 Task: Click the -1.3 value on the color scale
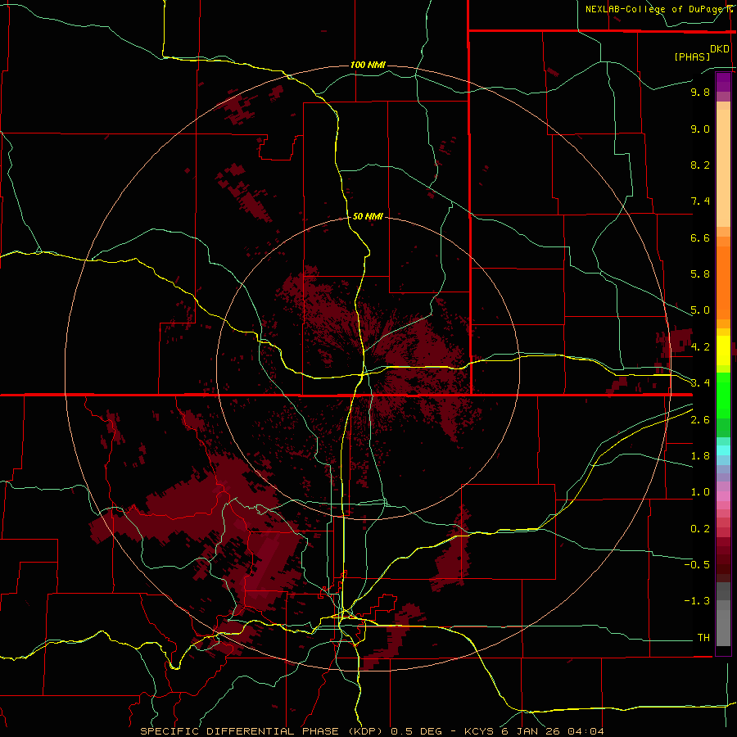[x=697, y=601]
